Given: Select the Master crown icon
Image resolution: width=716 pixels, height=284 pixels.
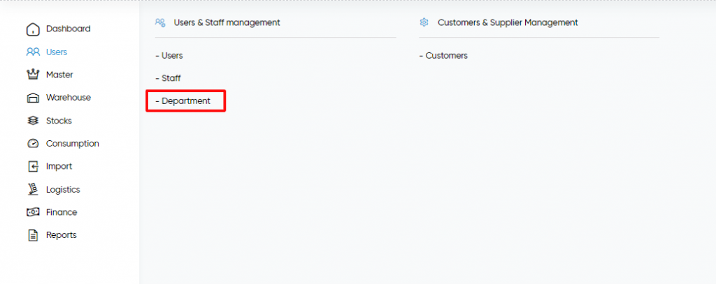Looking at the screenshot, I should [x=33, y=74].
